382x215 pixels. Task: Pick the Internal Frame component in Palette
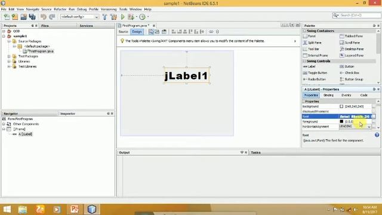(315, 56)
